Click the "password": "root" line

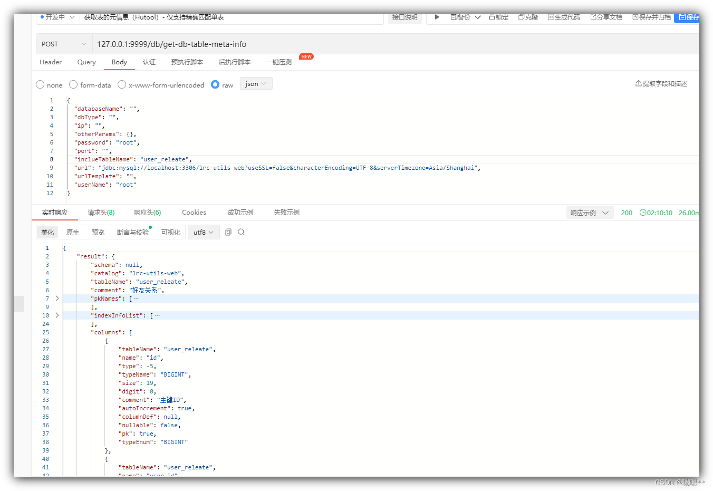click(x=107, y=142)
